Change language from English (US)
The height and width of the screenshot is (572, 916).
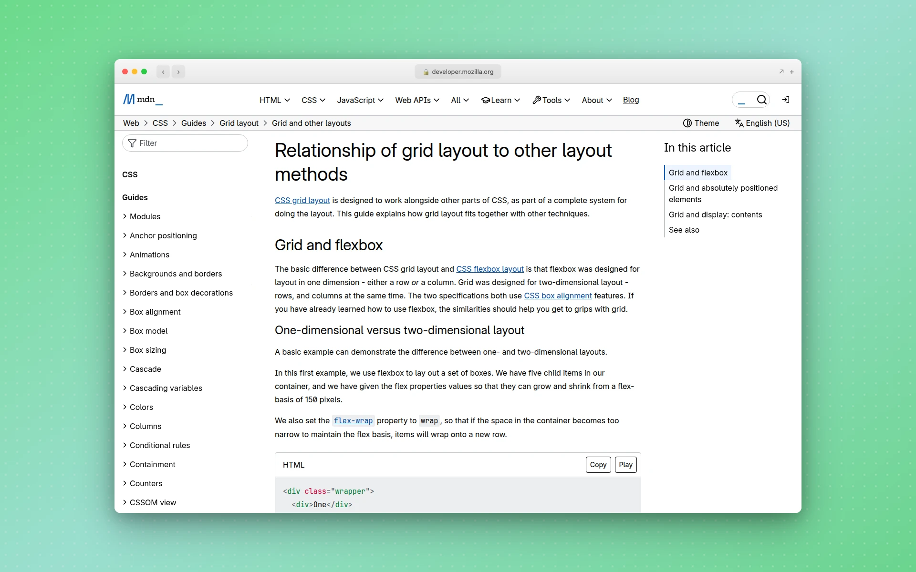[762, 123]
